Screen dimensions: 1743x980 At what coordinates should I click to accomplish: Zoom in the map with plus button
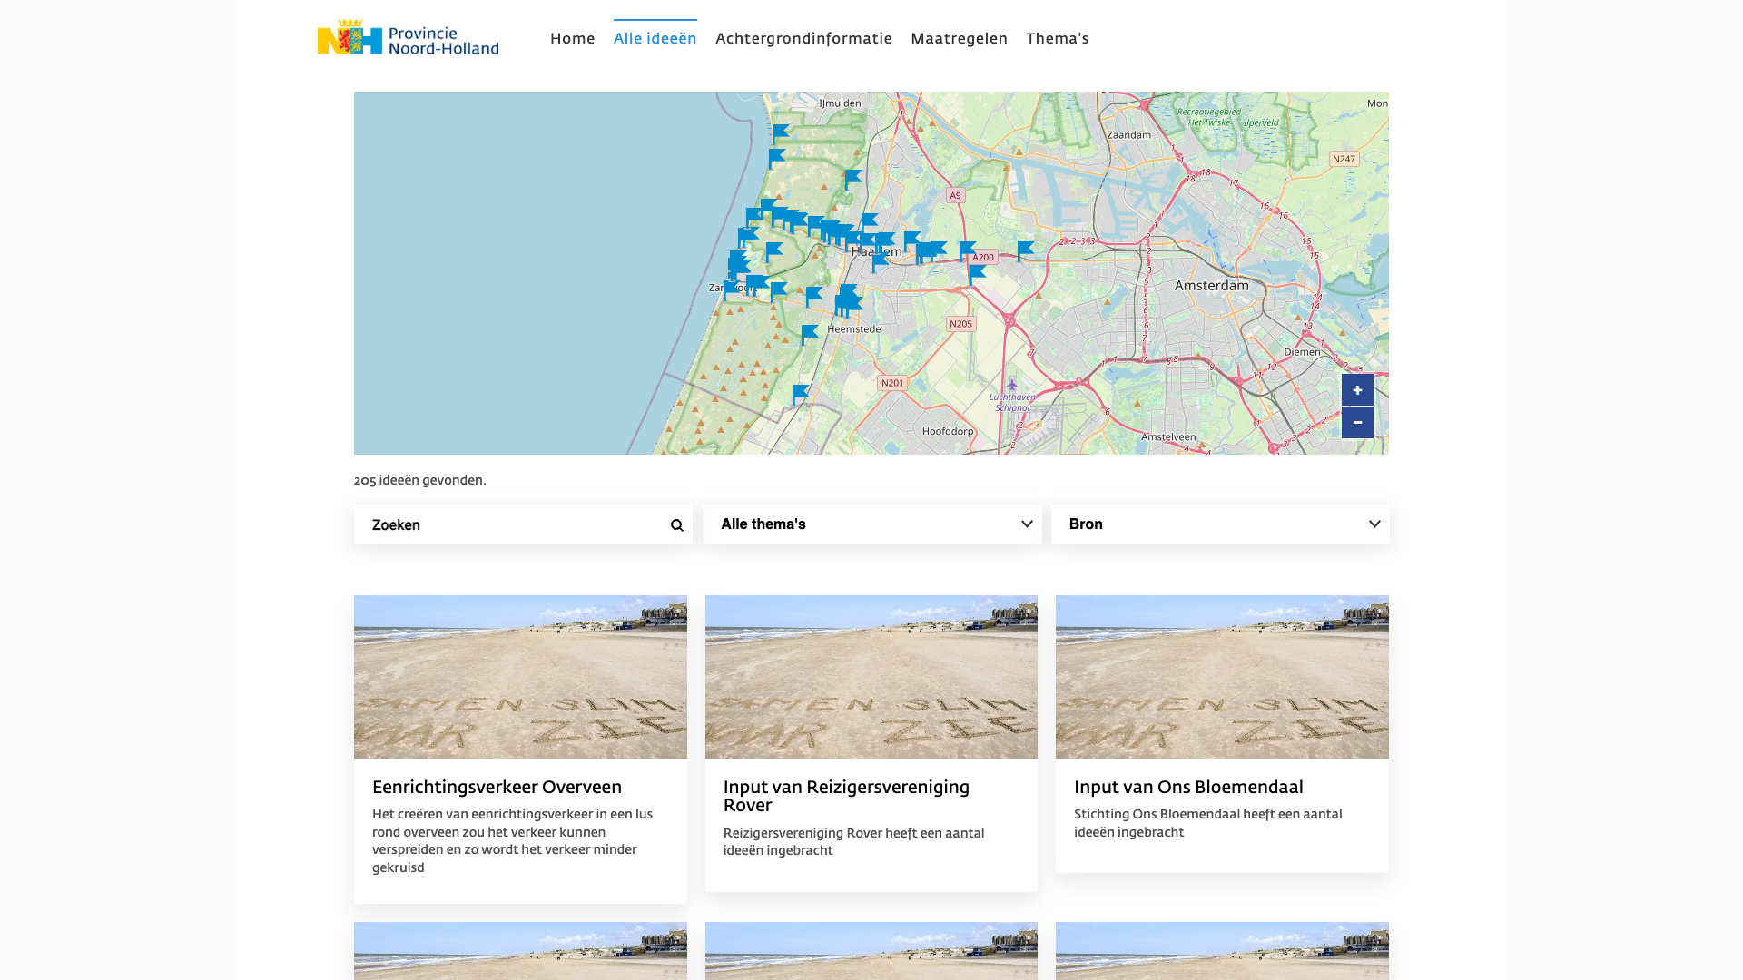[1357, 390]
